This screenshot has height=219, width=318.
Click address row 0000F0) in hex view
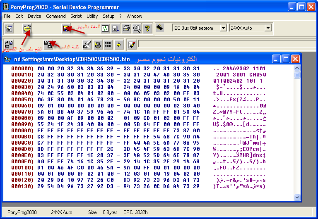22,162
